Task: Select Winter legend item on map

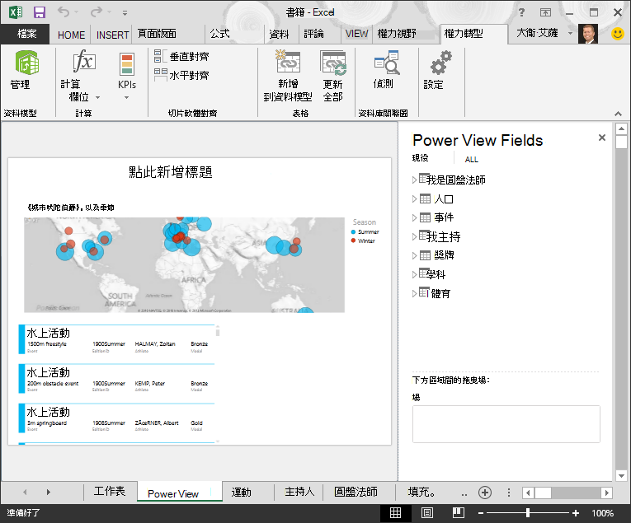Action: [363, 240]
